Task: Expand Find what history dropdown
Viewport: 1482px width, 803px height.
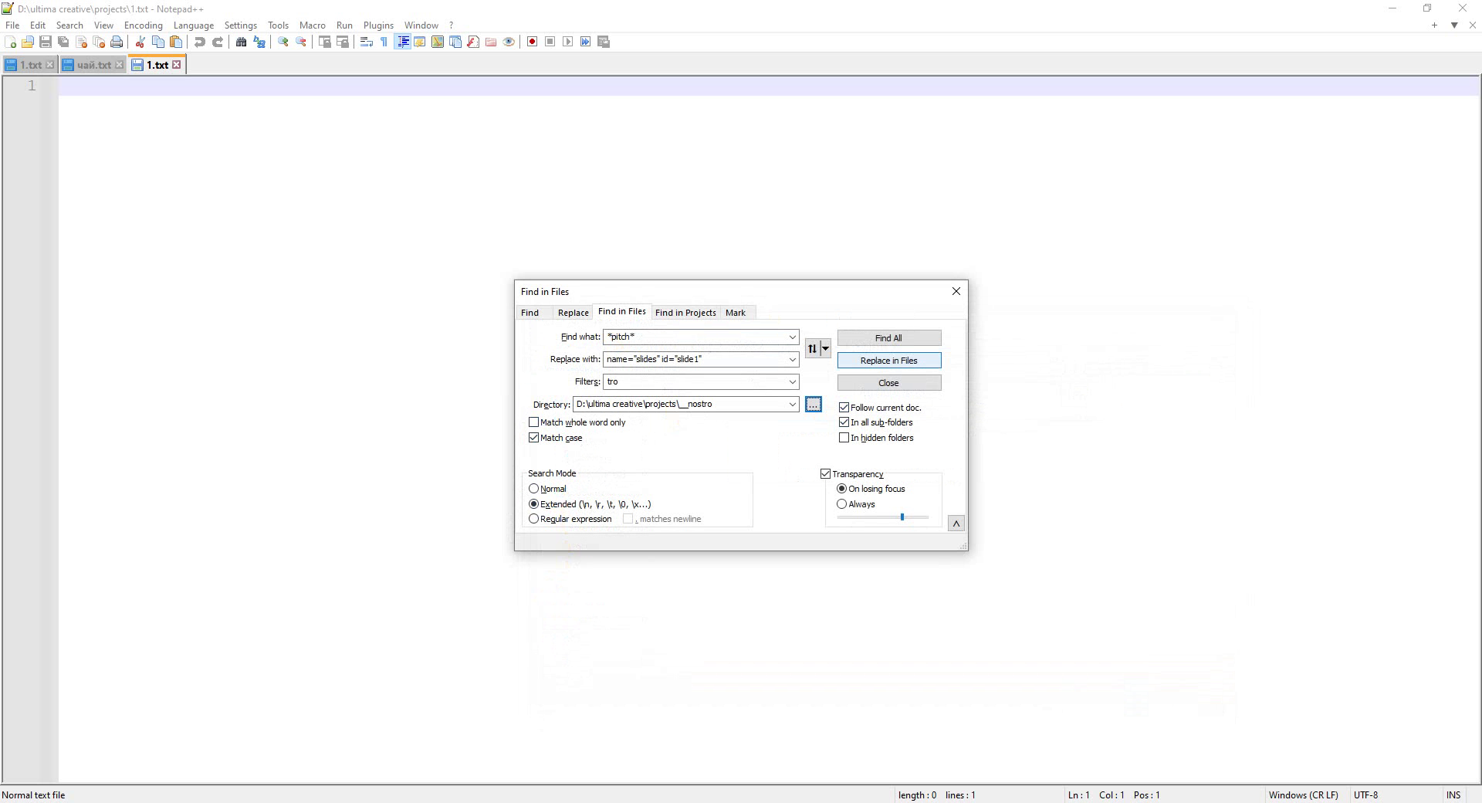Action: (x=792, y=337)
